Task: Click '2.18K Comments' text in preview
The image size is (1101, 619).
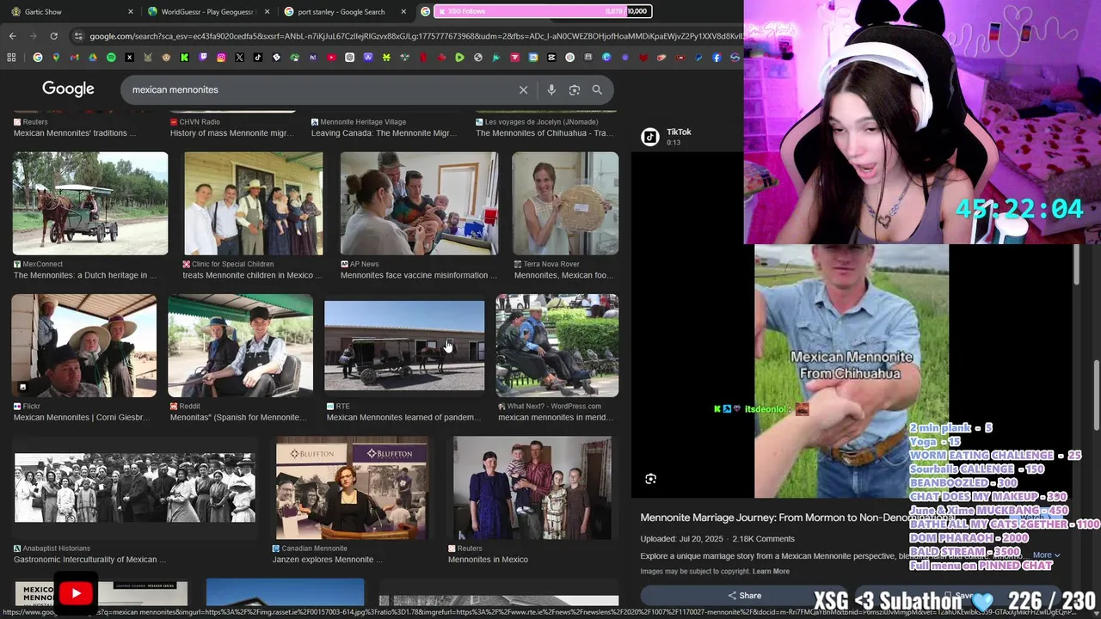Action: (763, 539)
